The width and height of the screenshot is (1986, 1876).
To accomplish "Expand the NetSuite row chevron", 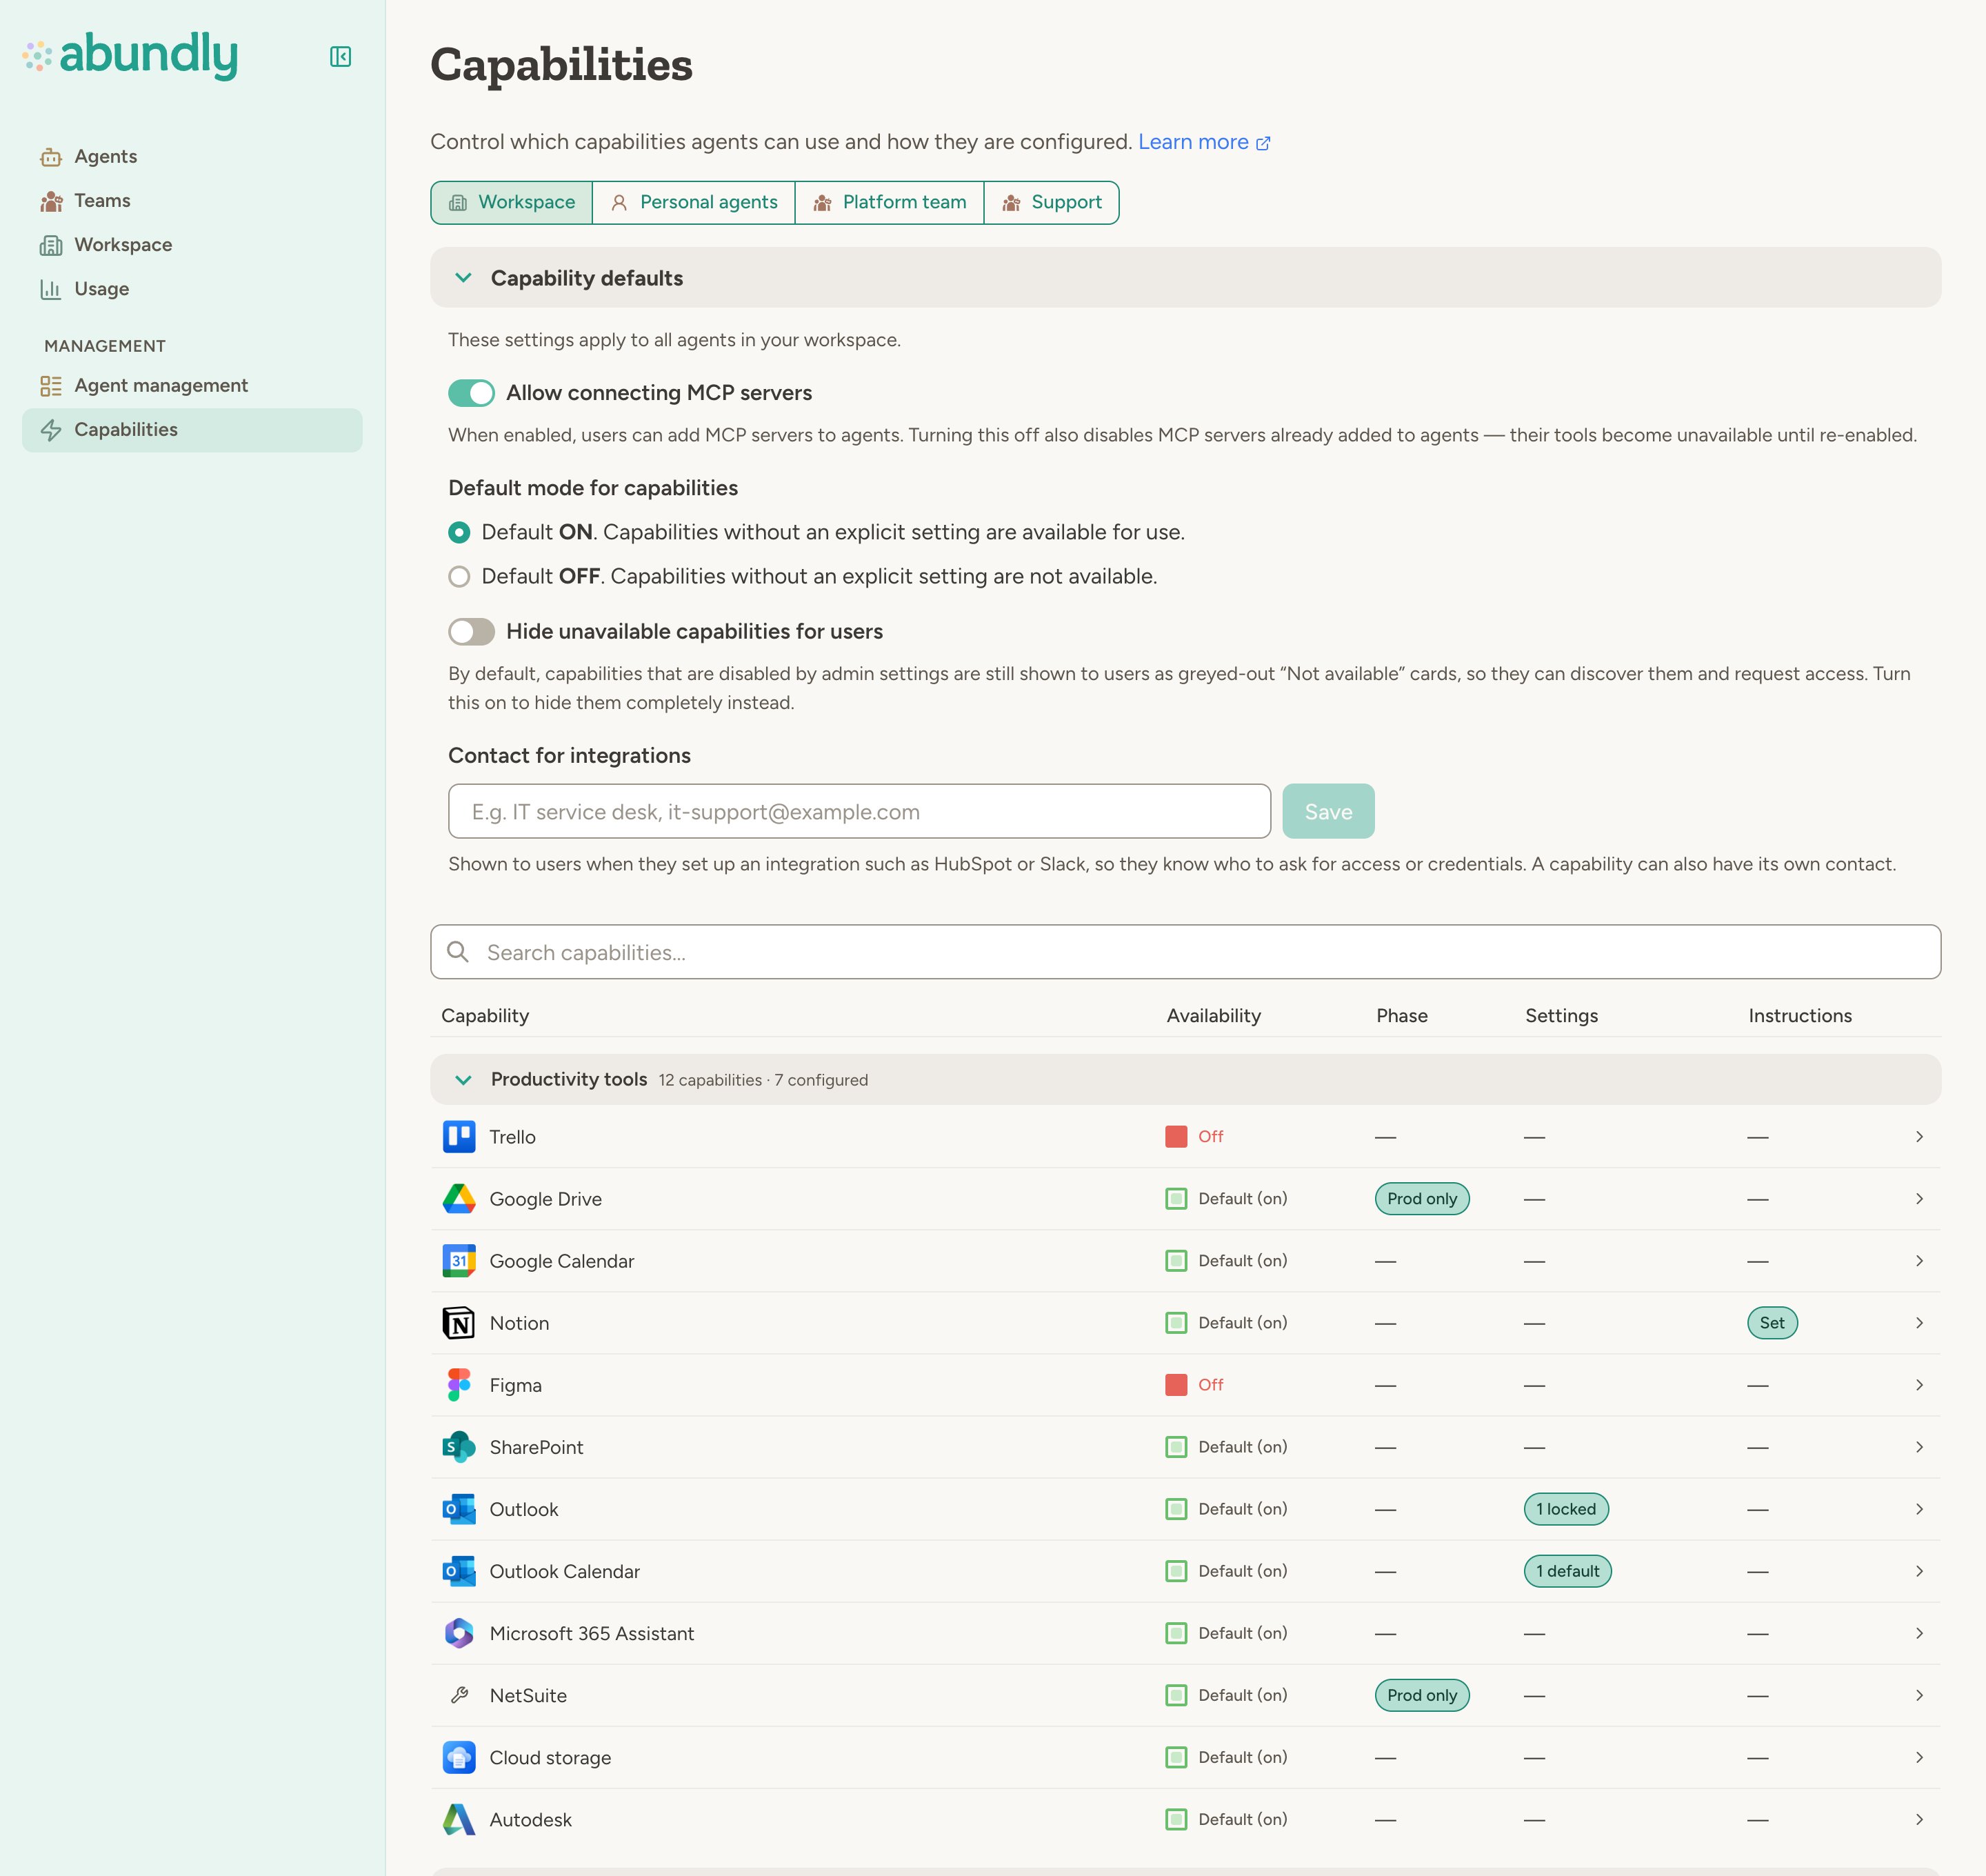I will [x=1919, y=1695].
